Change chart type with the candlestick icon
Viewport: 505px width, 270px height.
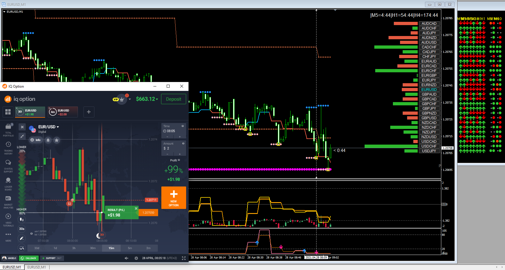tap(22, 220)
